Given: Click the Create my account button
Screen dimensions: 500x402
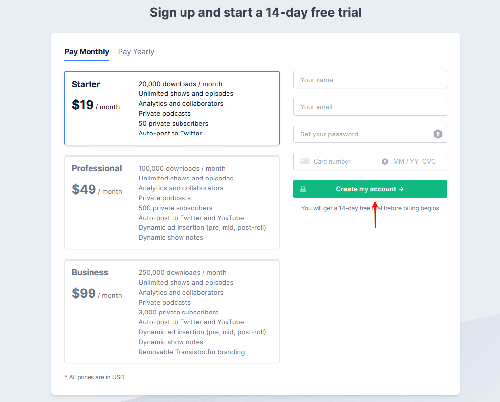Looking at the screenshot, I should click(x=370, y=189).
